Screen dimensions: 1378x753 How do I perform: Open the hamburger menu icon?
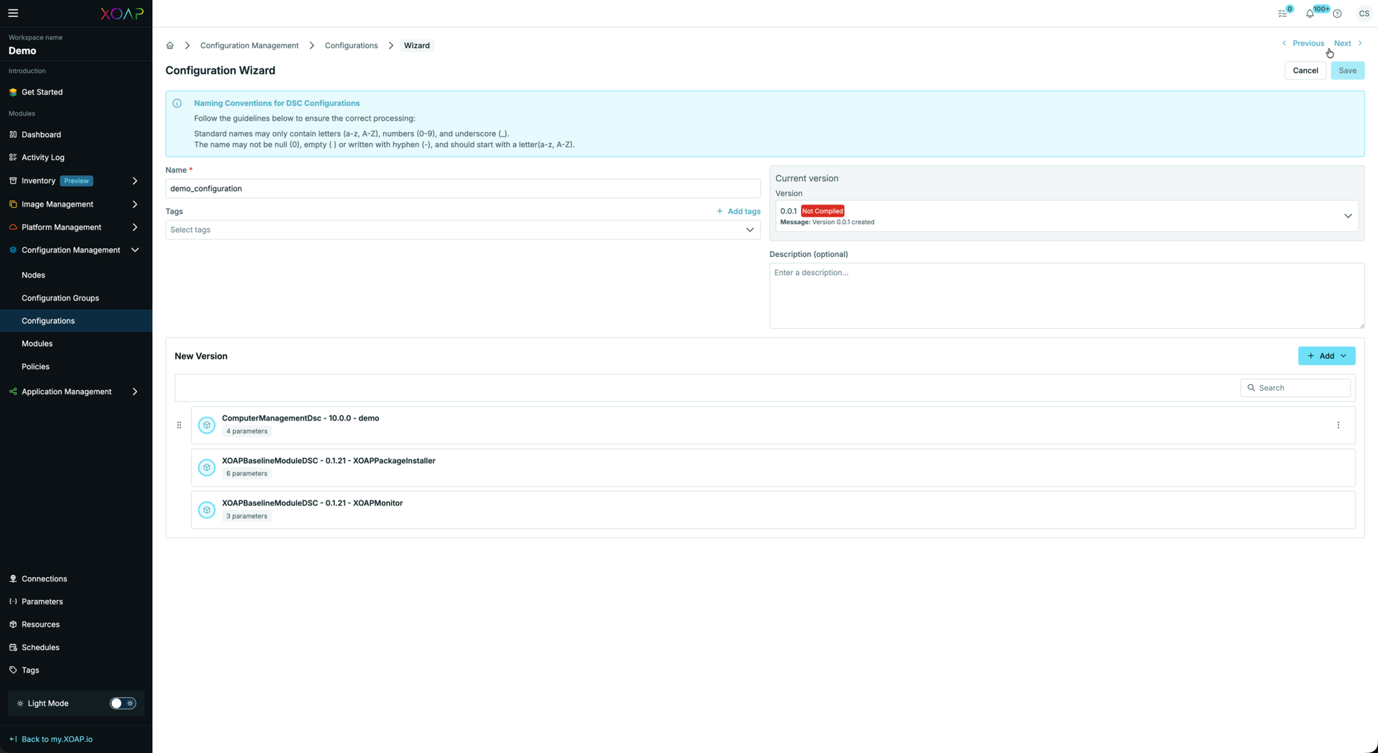coord(13,13)
